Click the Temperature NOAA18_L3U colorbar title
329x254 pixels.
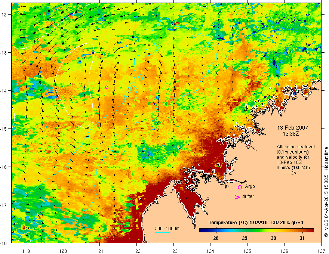[256, 223]
